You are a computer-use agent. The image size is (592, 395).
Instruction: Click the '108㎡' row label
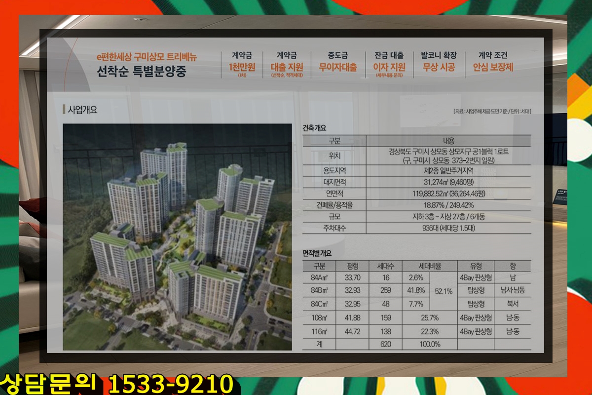320,318
